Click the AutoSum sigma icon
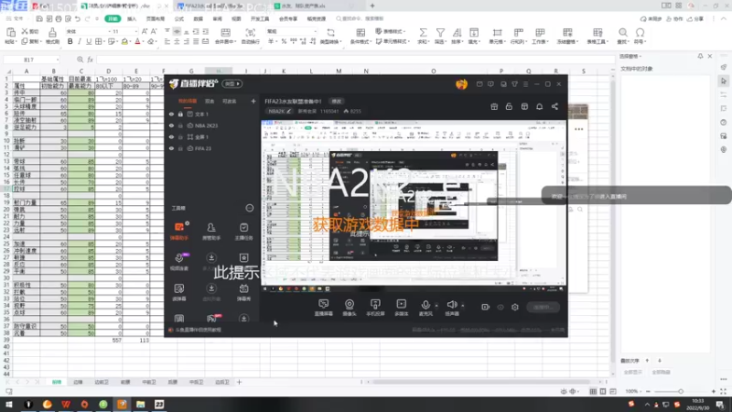 423,32
